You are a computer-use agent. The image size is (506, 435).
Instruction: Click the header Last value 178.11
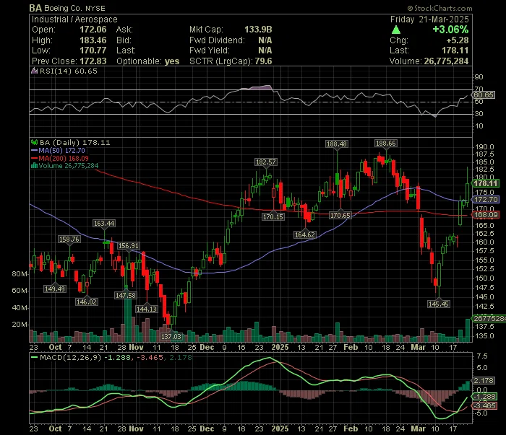[x=455, y=50]
